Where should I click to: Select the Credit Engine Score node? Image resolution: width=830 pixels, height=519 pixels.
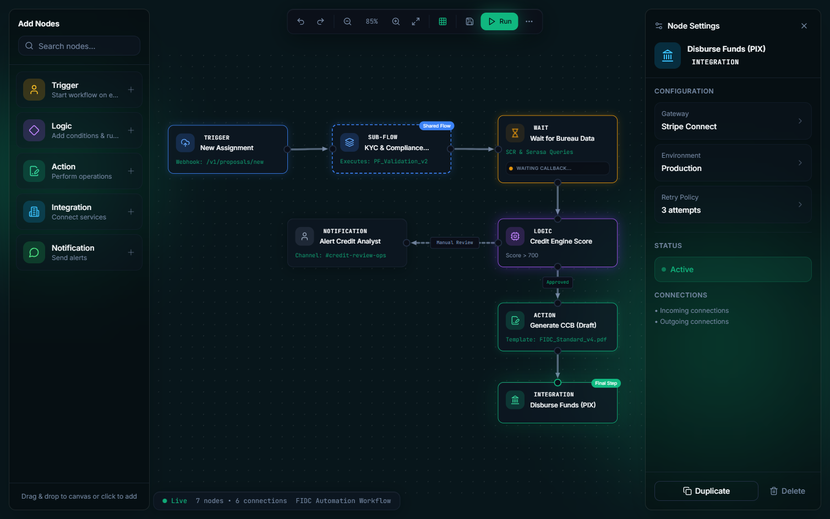point(558,243)
